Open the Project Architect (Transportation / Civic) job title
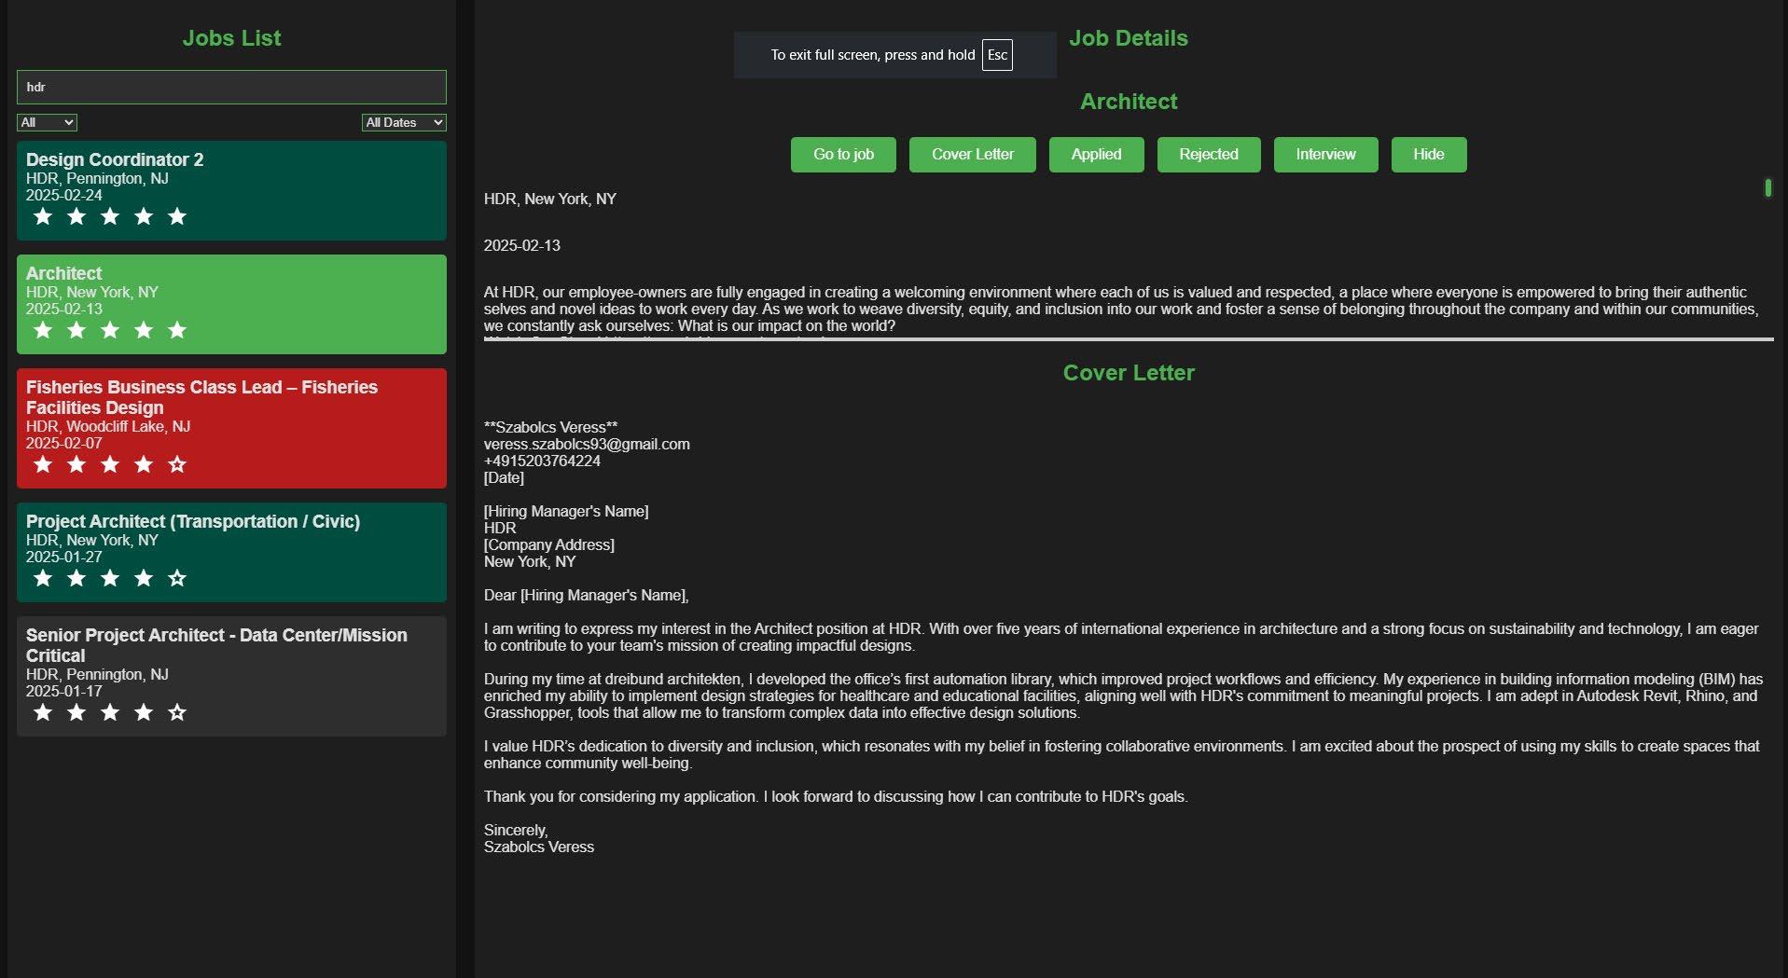1788x978 pixels. coord(193,521)
